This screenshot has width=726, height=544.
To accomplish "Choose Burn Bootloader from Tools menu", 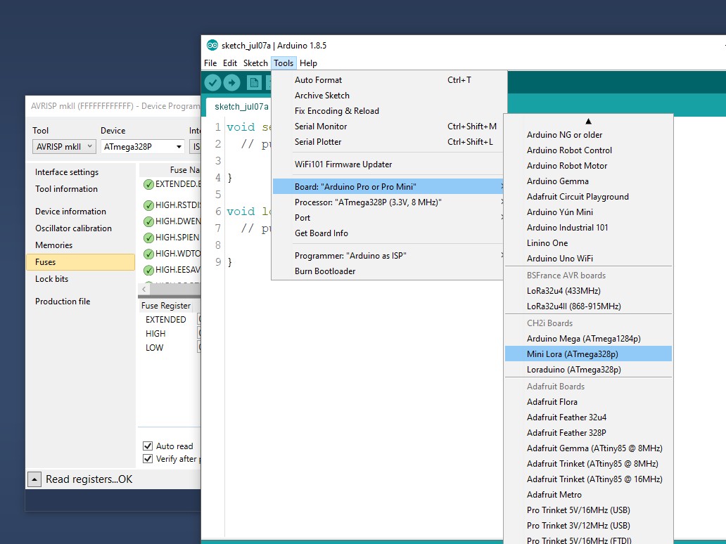I will tap(325, 271).
